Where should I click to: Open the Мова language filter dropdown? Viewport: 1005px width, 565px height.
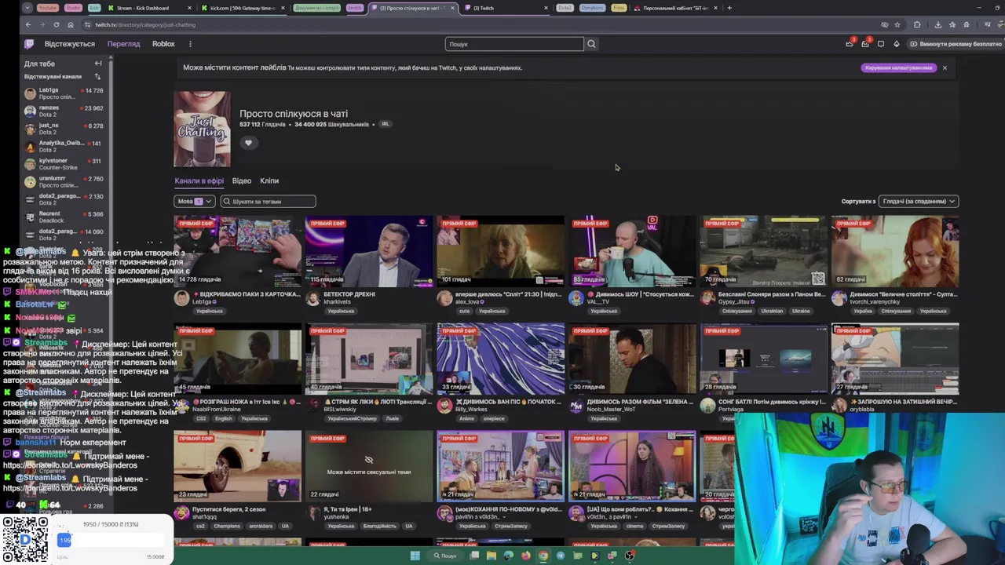click(194, 202)
